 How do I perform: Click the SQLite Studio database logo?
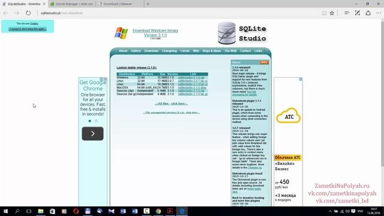pyautogui.click(x=227, y=33)
